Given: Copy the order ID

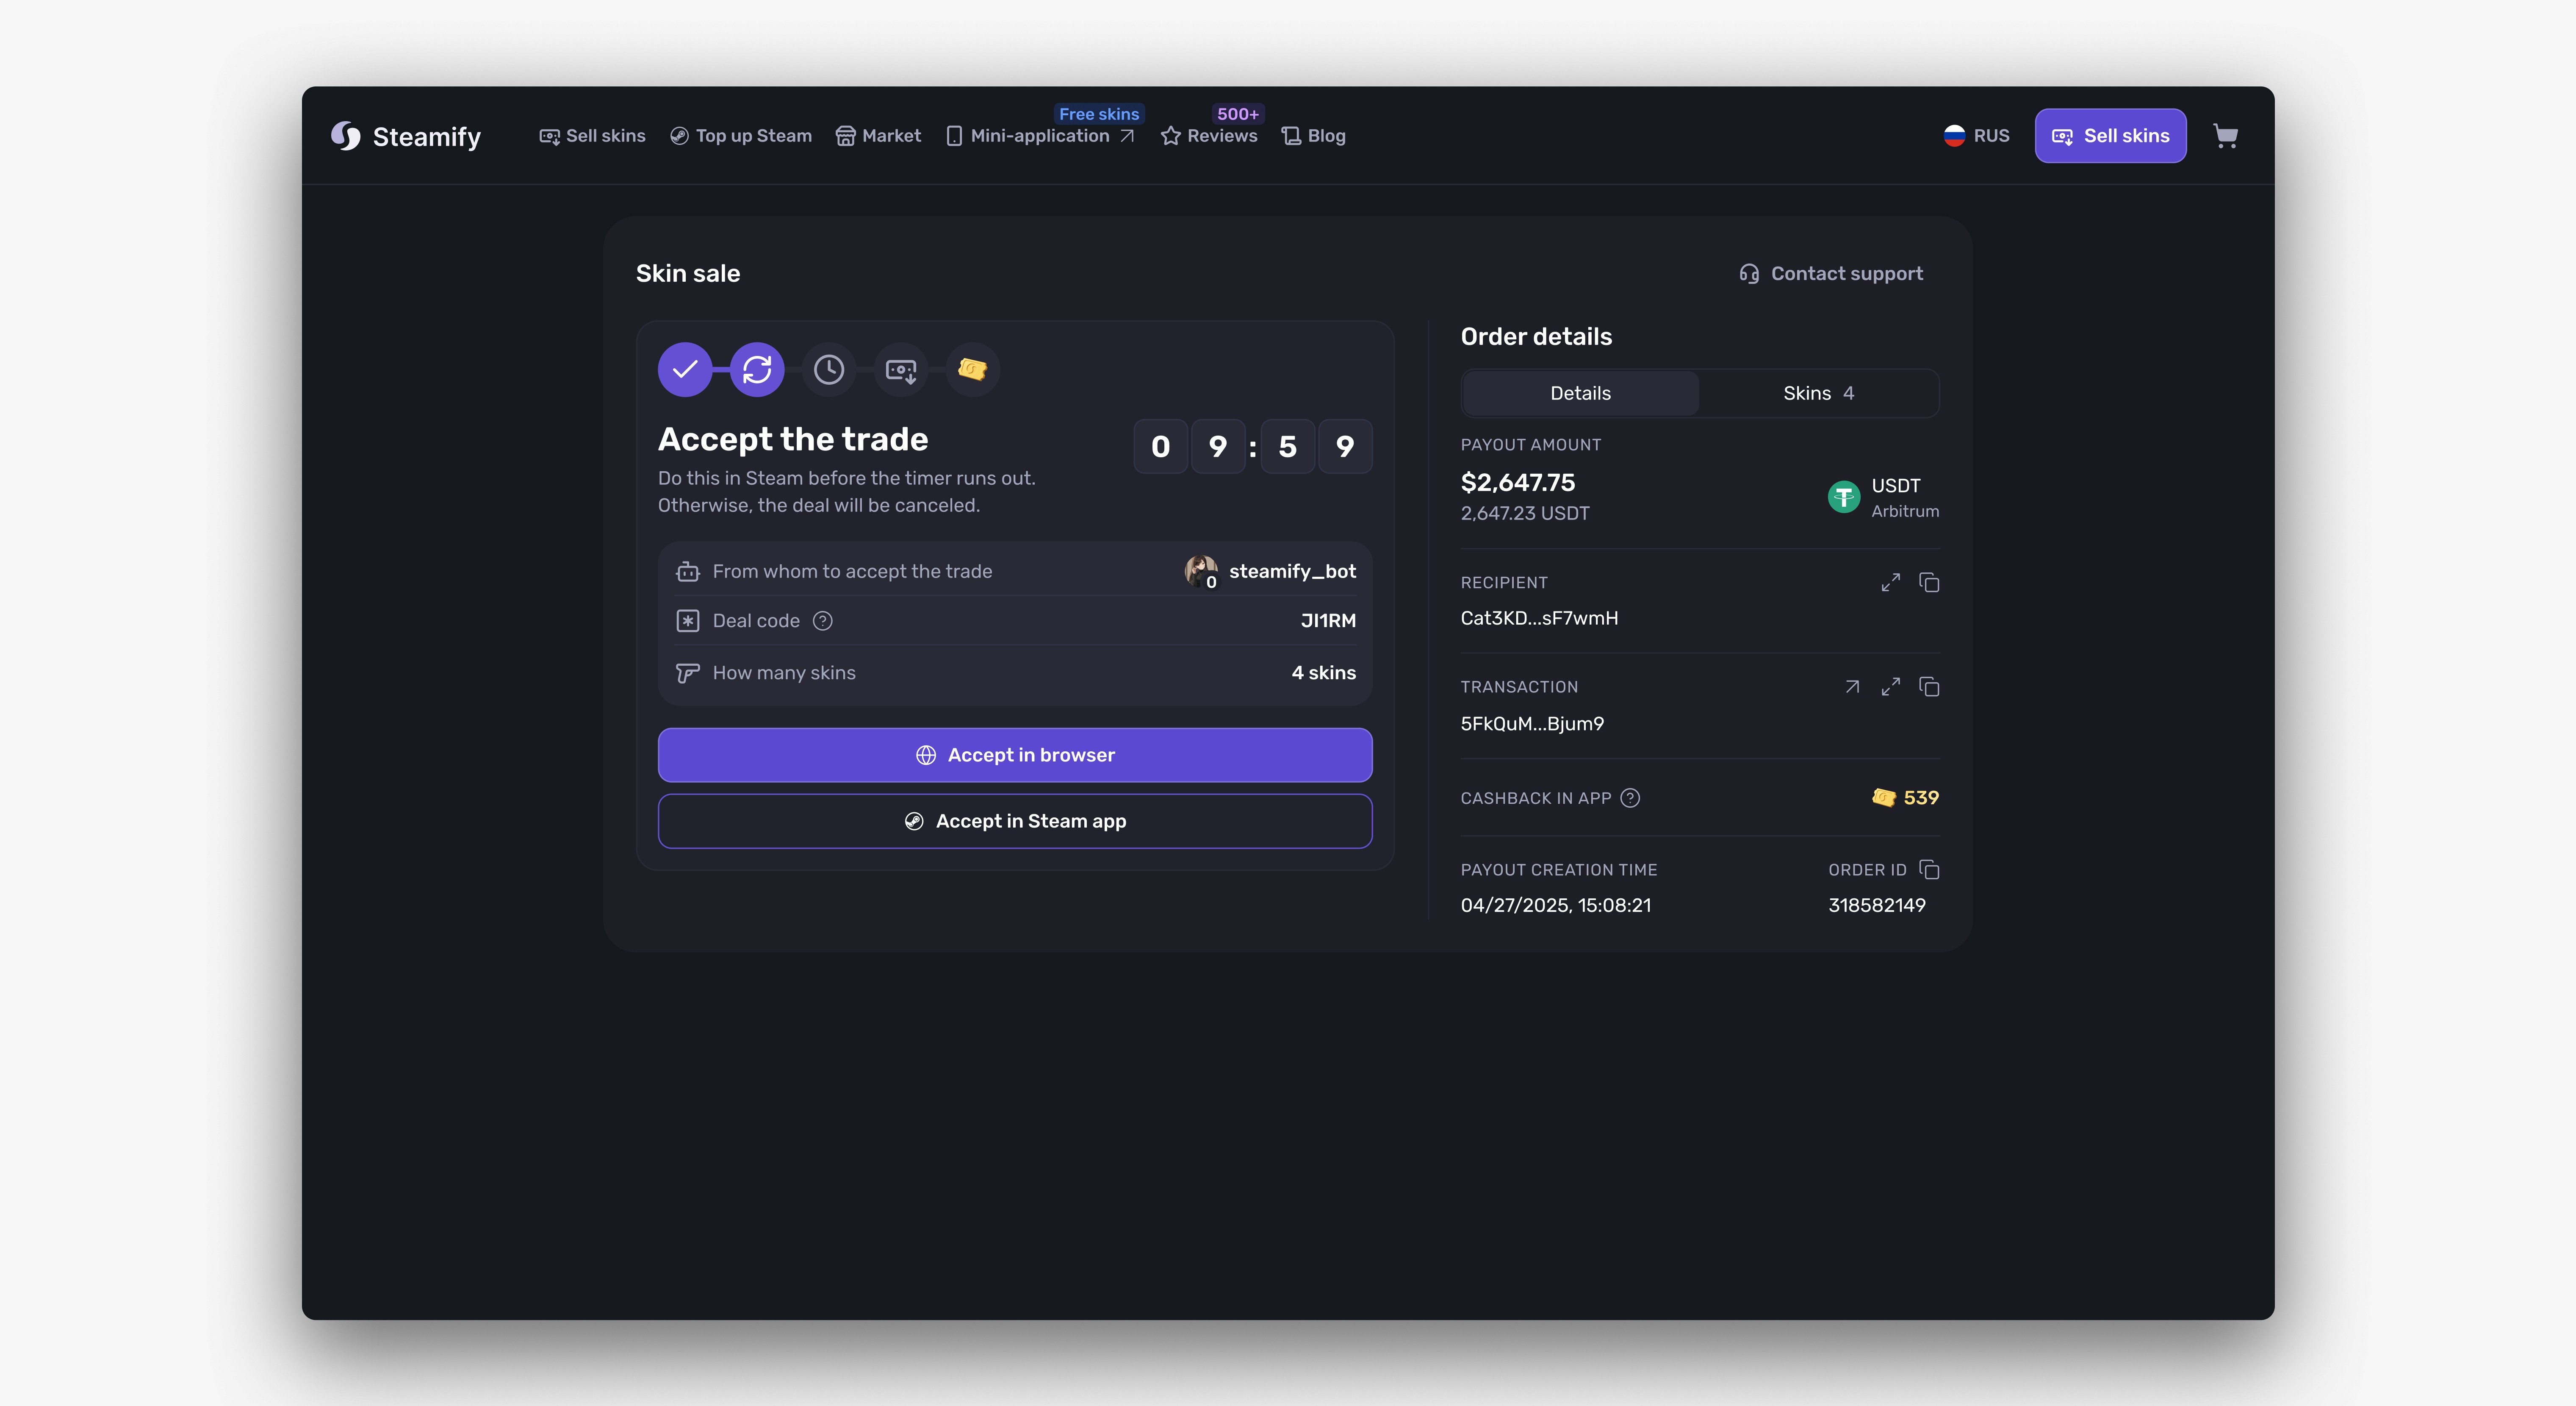Looking at the screenshot, I should 1929,870.
